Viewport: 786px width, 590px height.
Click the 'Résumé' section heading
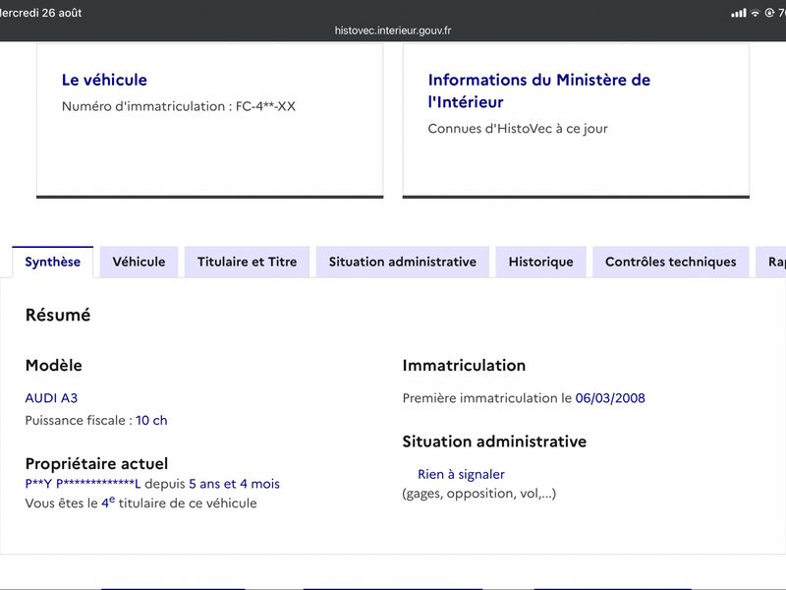(58, 315)
